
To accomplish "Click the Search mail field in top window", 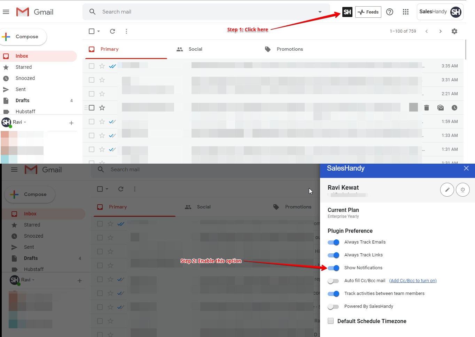I will pos(205,12).
